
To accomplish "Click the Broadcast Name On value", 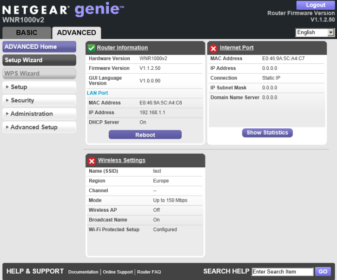I will [x=156, y=220].
